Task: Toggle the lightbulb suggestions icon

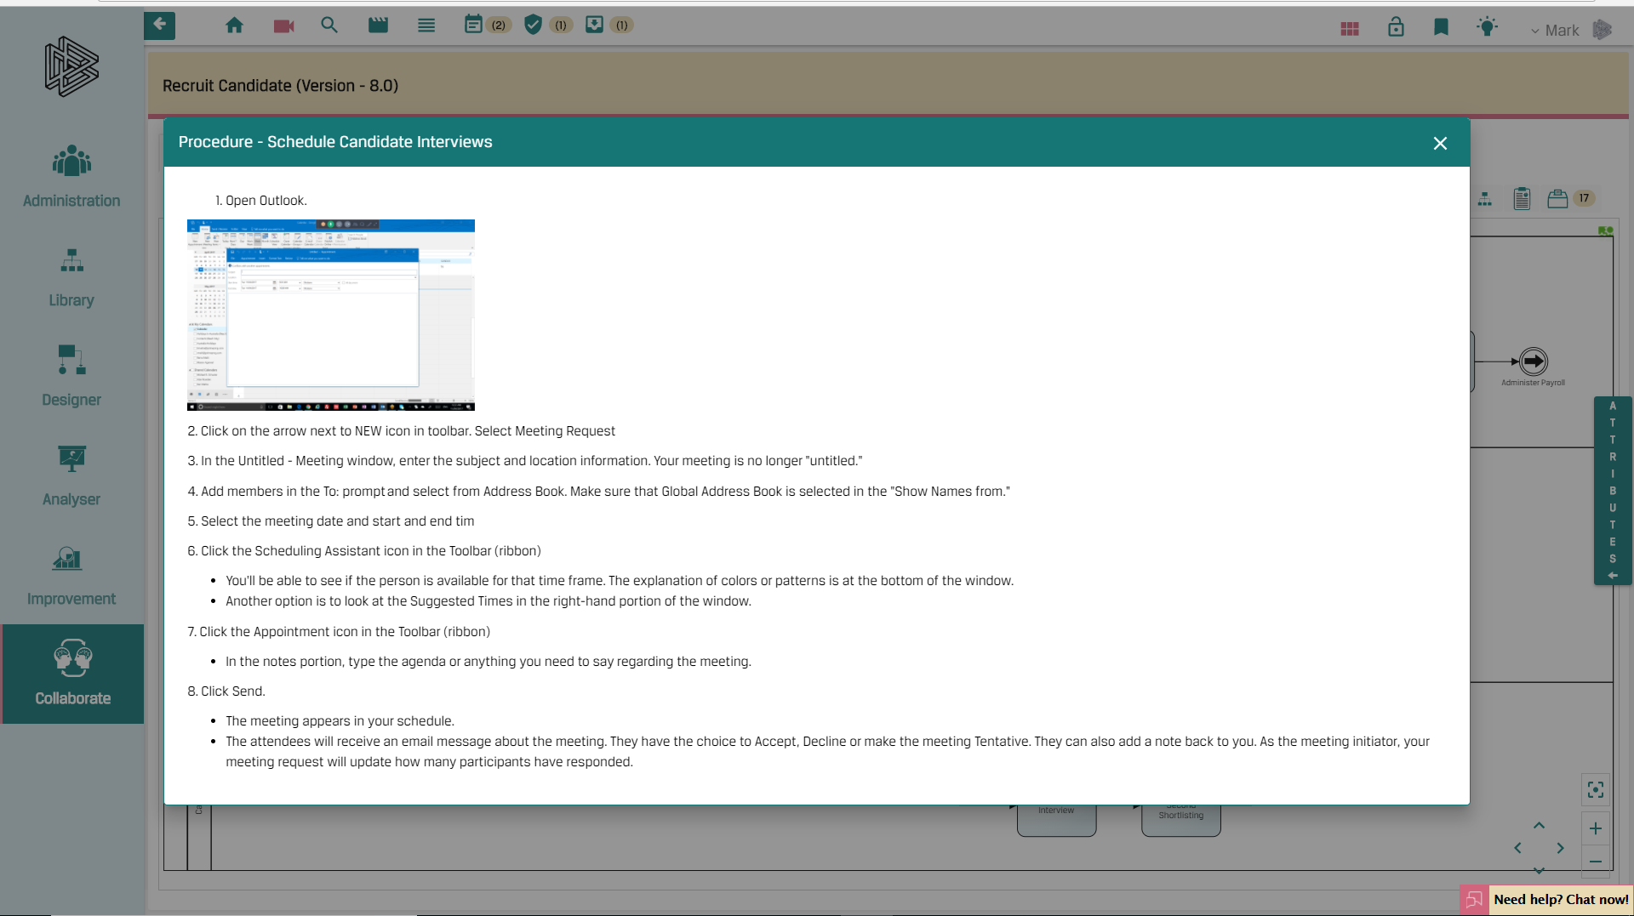Action: click(x=1488, y=27)
